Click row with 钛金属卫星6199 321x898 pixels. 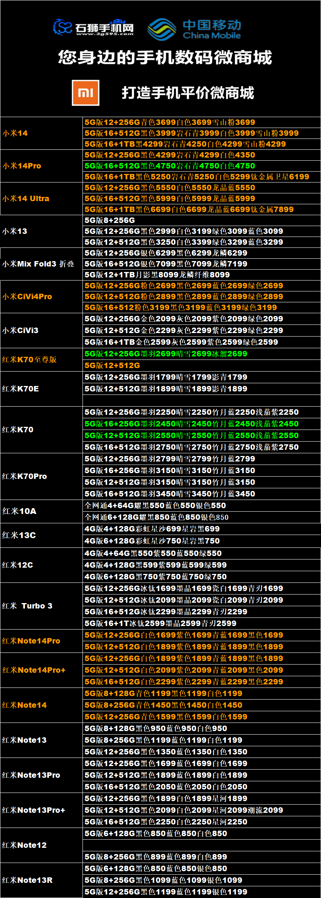(x=202, y=177)
